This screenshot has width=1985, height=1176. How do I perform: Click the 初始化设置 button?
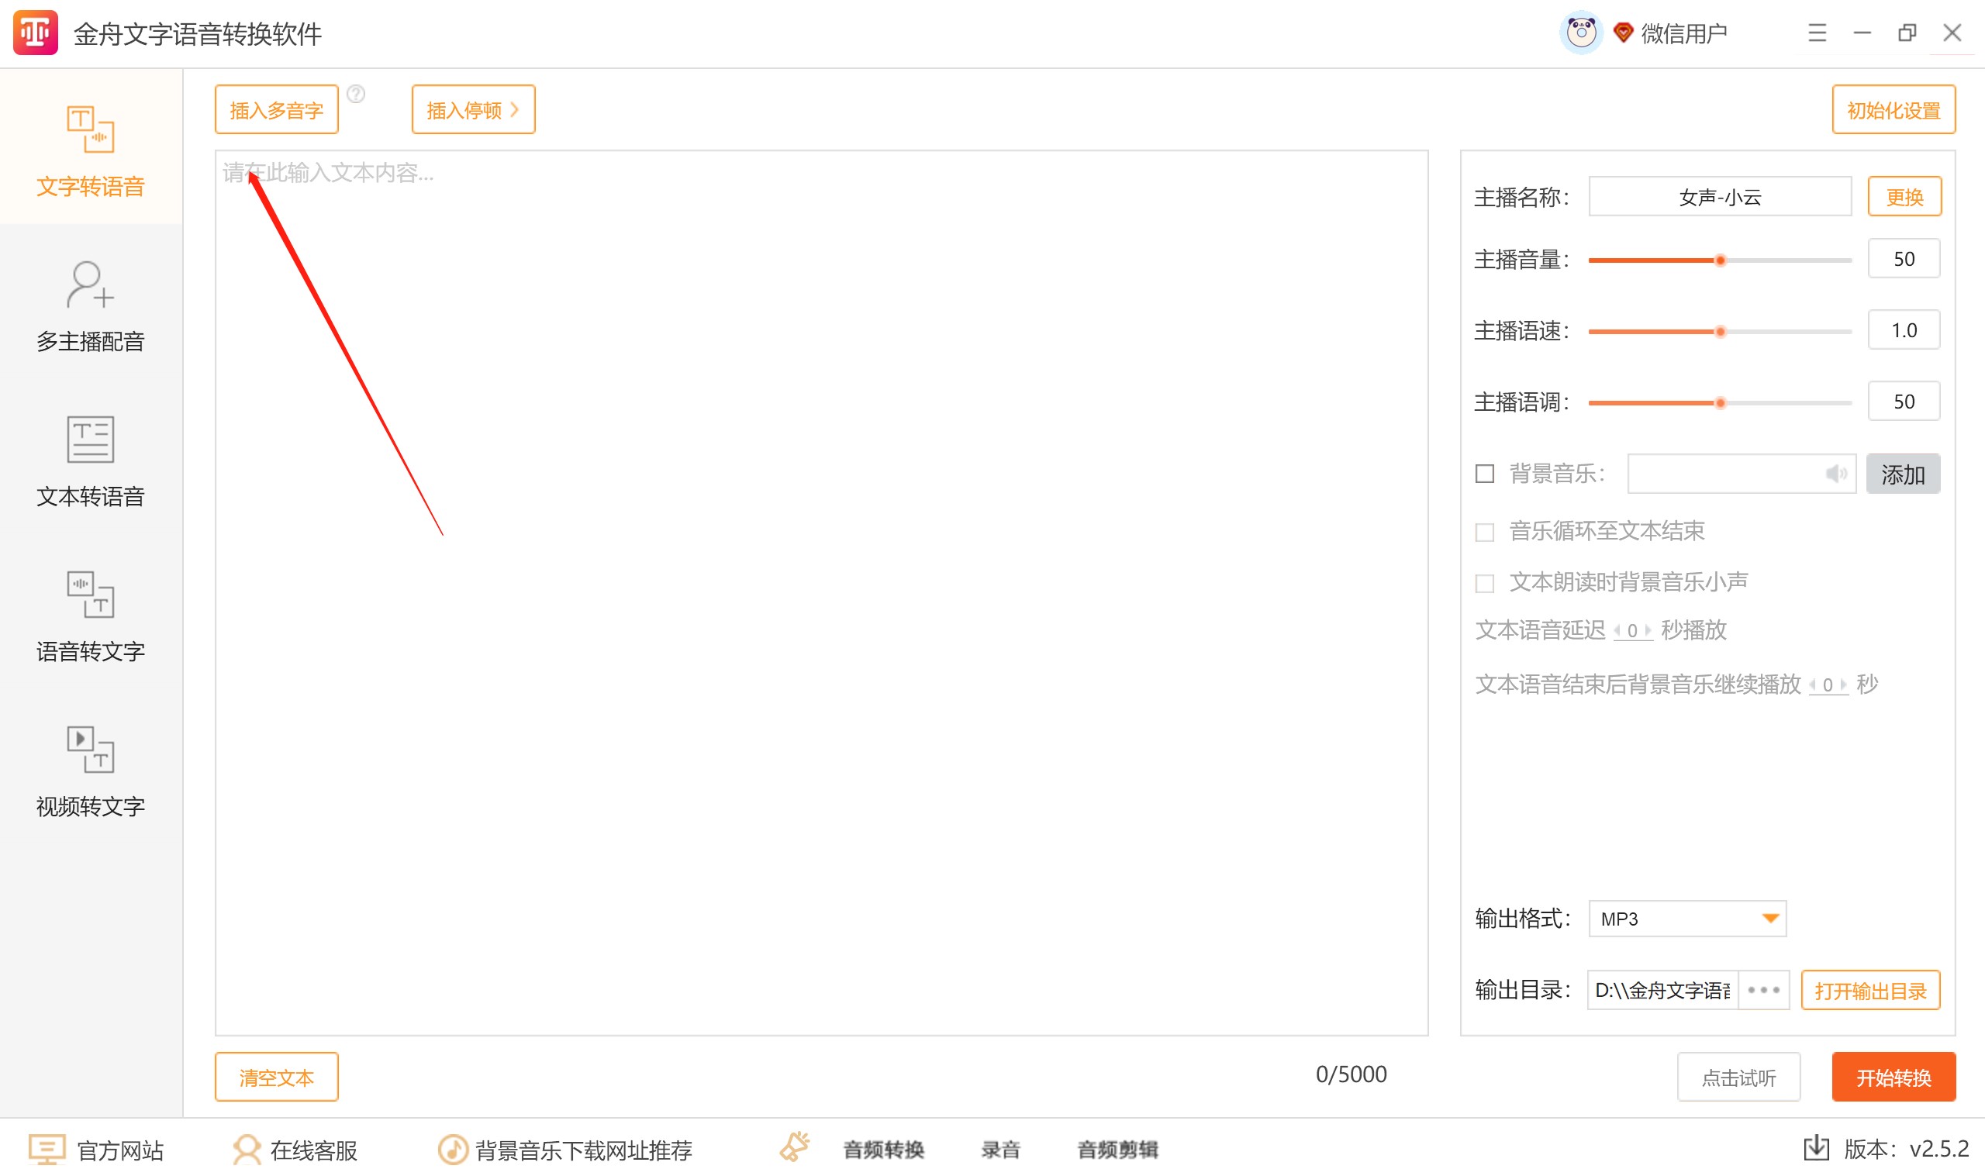pyautogui.click(x=1893, y=109)
